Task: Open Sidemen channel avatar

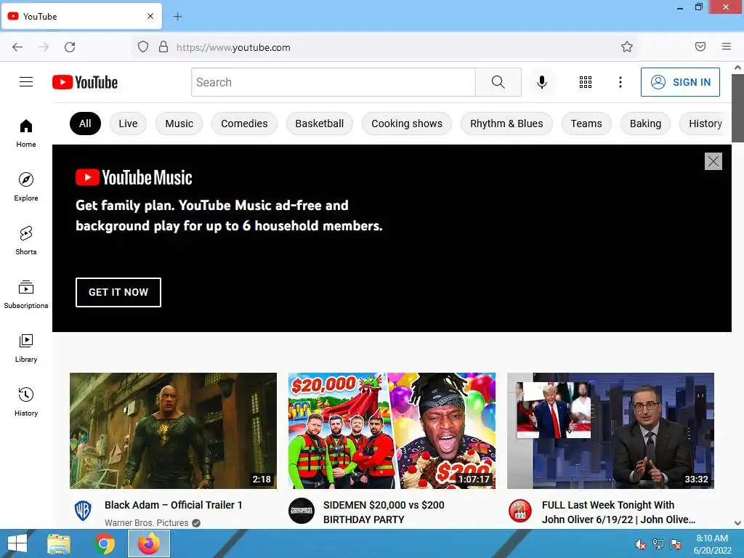Action: 302,511
